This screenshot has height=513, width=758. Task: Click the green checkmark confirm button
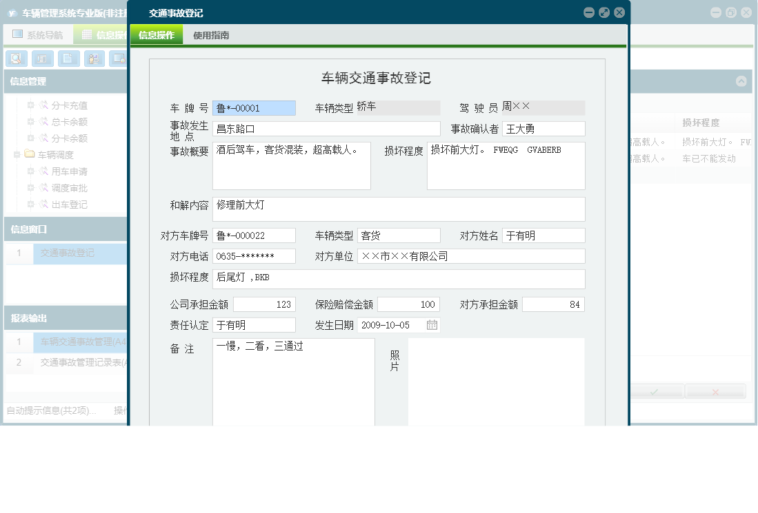click(655, 391)
